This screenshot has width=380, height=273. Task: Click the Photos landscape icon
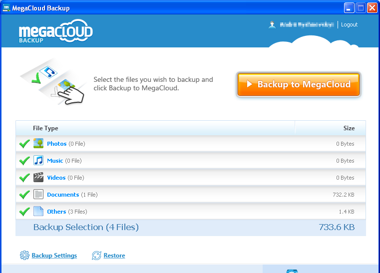pos(38,143)
